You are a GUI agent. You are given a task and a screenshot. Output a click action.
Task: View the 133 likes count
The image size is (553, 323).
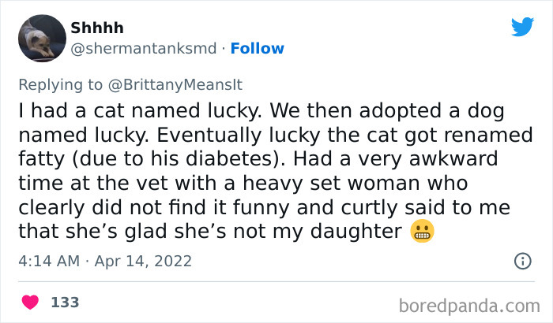[x=65, y=302]
